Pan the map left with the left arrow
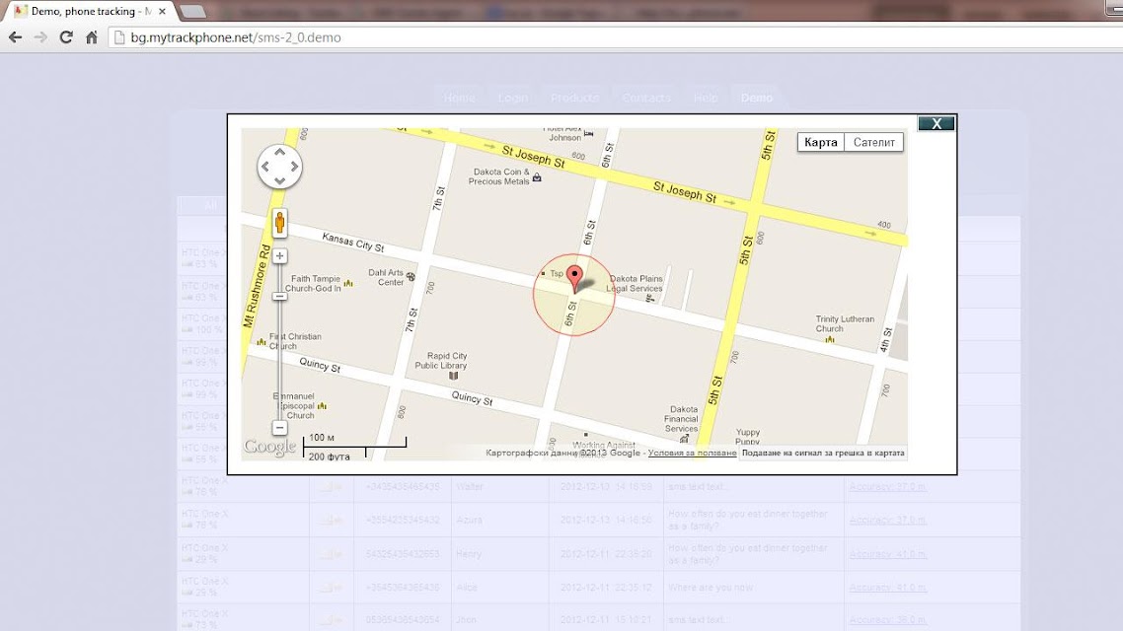Screen dimensions: 1123x631 265,167
